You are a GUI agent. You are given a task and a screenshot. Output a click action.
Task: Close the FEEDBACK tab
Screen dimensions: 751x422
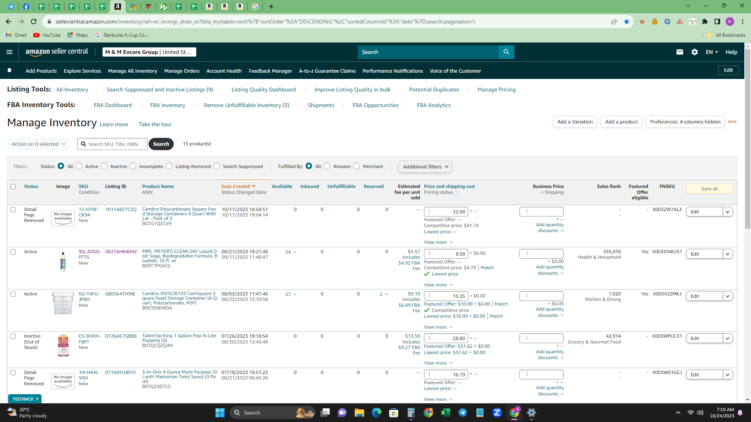tap(37, 399)
